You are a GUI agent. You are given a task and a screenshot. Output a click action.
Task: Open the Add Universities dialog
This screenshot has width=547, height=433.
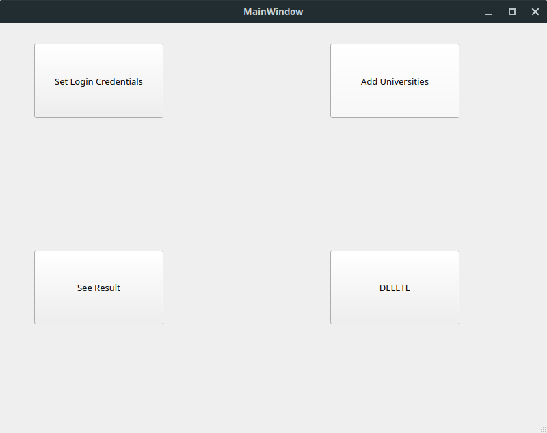395,81
